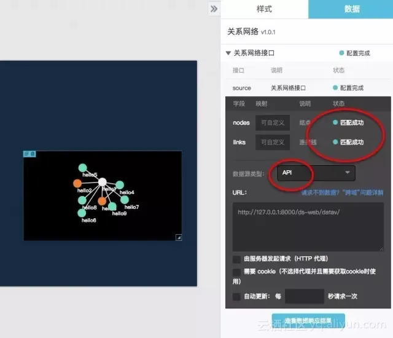Select the hello4 green node
Viewport: 393px width, 338px height.
(x=120, y=185)
